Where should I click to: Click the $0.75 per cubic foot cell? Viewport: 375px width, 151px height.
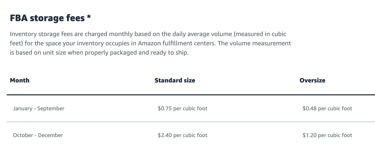[x=183, y=108]
